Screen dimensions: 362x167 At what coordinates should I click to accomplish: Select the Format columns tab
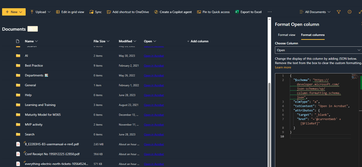tap(313, 35)
